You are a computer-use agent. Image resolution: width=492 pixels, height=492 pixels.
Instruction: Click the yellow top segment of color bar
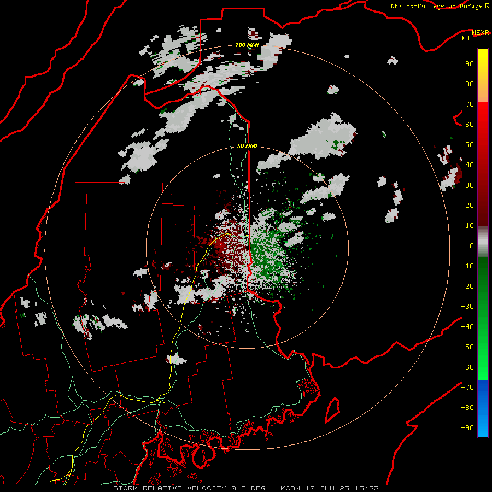tap(483, 75)
